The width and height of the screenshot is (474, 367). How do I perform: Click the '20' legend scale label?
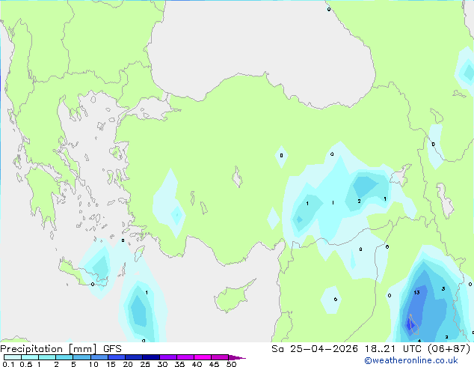(128, 364)
